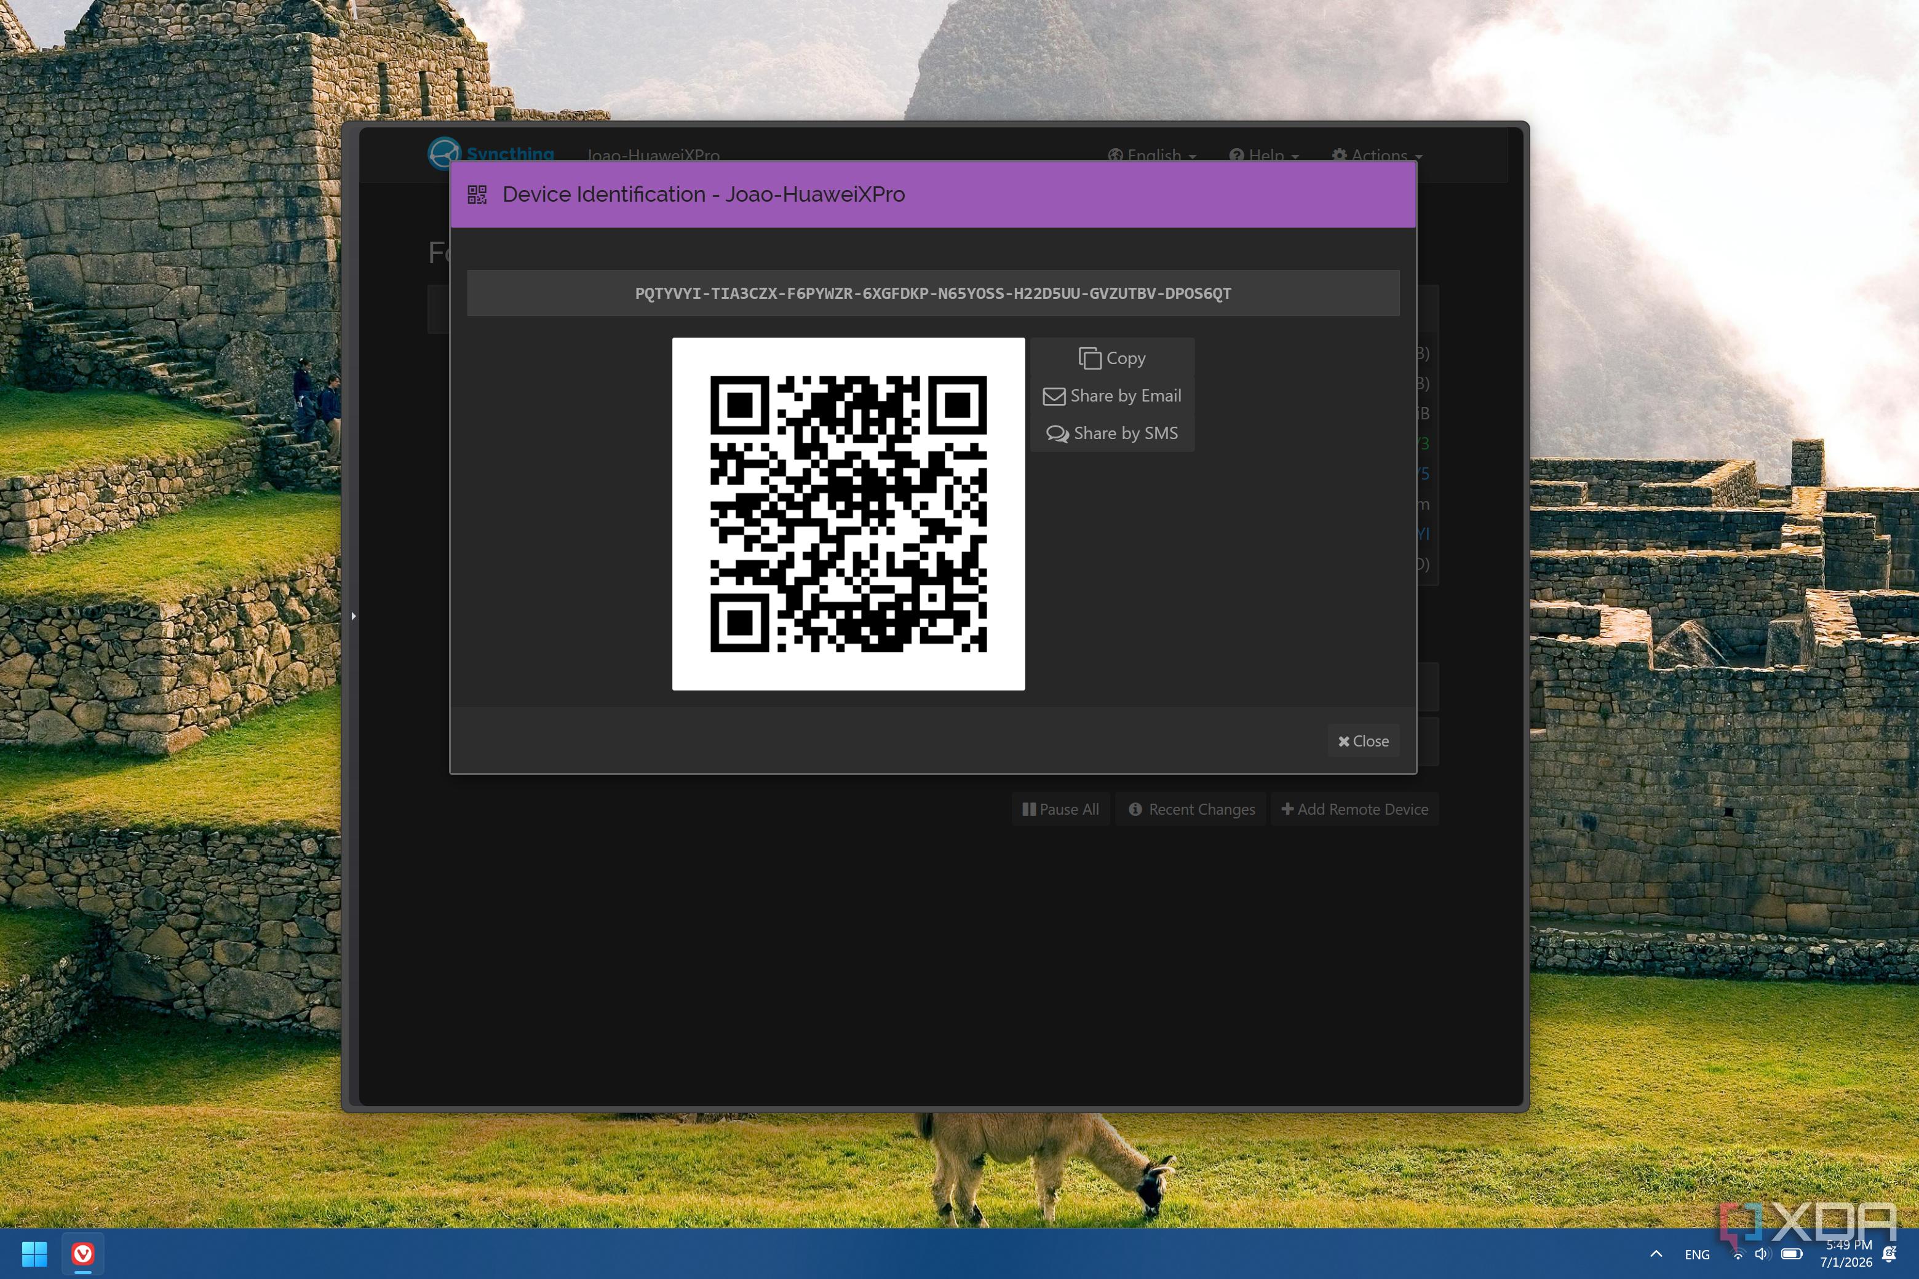Click the QR icon in the dialog header
This screenshot has width=1919, height=1279.
(477, 194)
